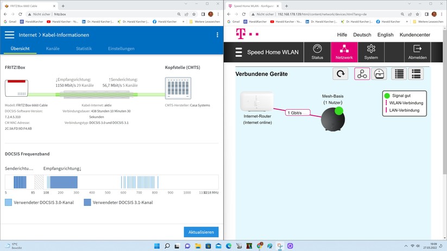Switch to the Kanäle tab

point(53,48)
